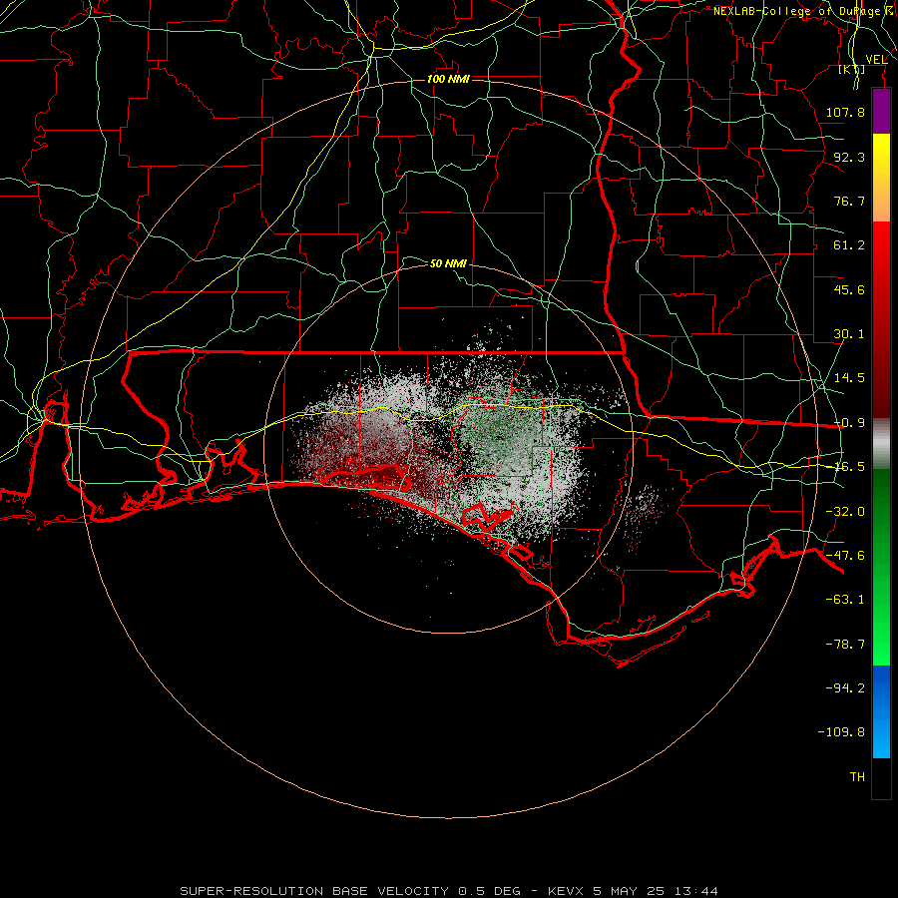Click the -16.5 scale label
Viewport: 898px width, 898px height.
tap(849, 467)
